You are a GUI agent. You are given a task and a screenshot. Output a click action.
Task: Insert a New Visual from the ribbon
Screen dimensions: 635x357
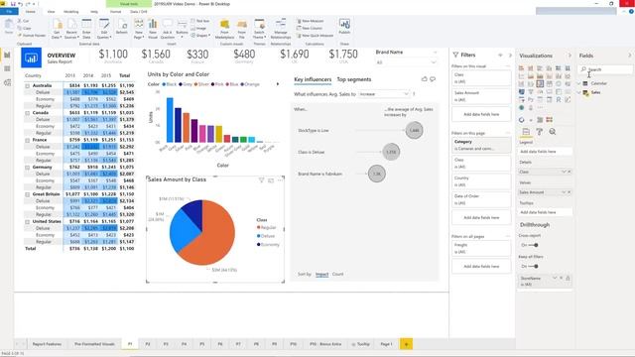(153, 29)
